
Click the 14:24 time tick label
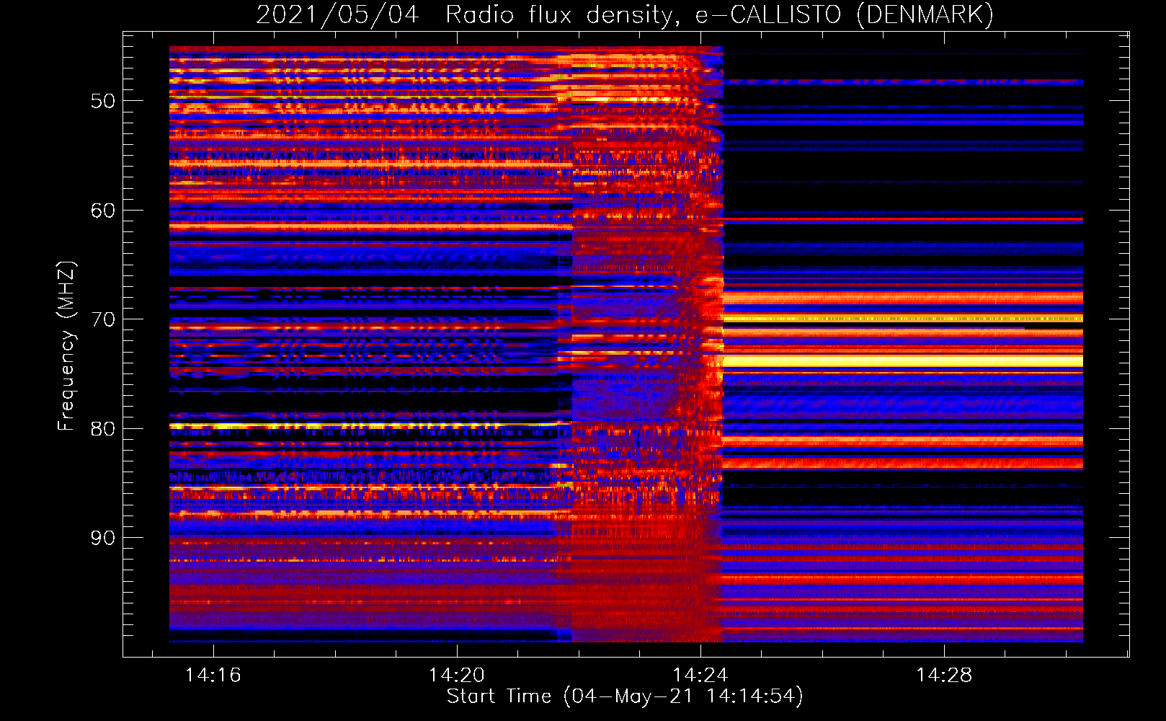click(700, 675)
